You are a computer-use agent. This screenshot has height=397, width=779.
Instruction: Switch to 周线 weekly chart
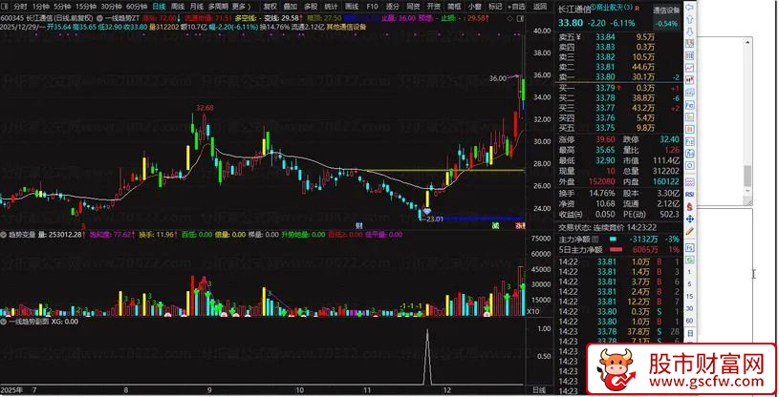click(178, 7)
